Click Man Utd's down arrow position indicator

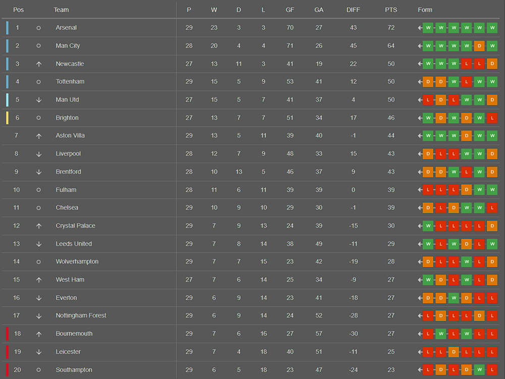39,100
